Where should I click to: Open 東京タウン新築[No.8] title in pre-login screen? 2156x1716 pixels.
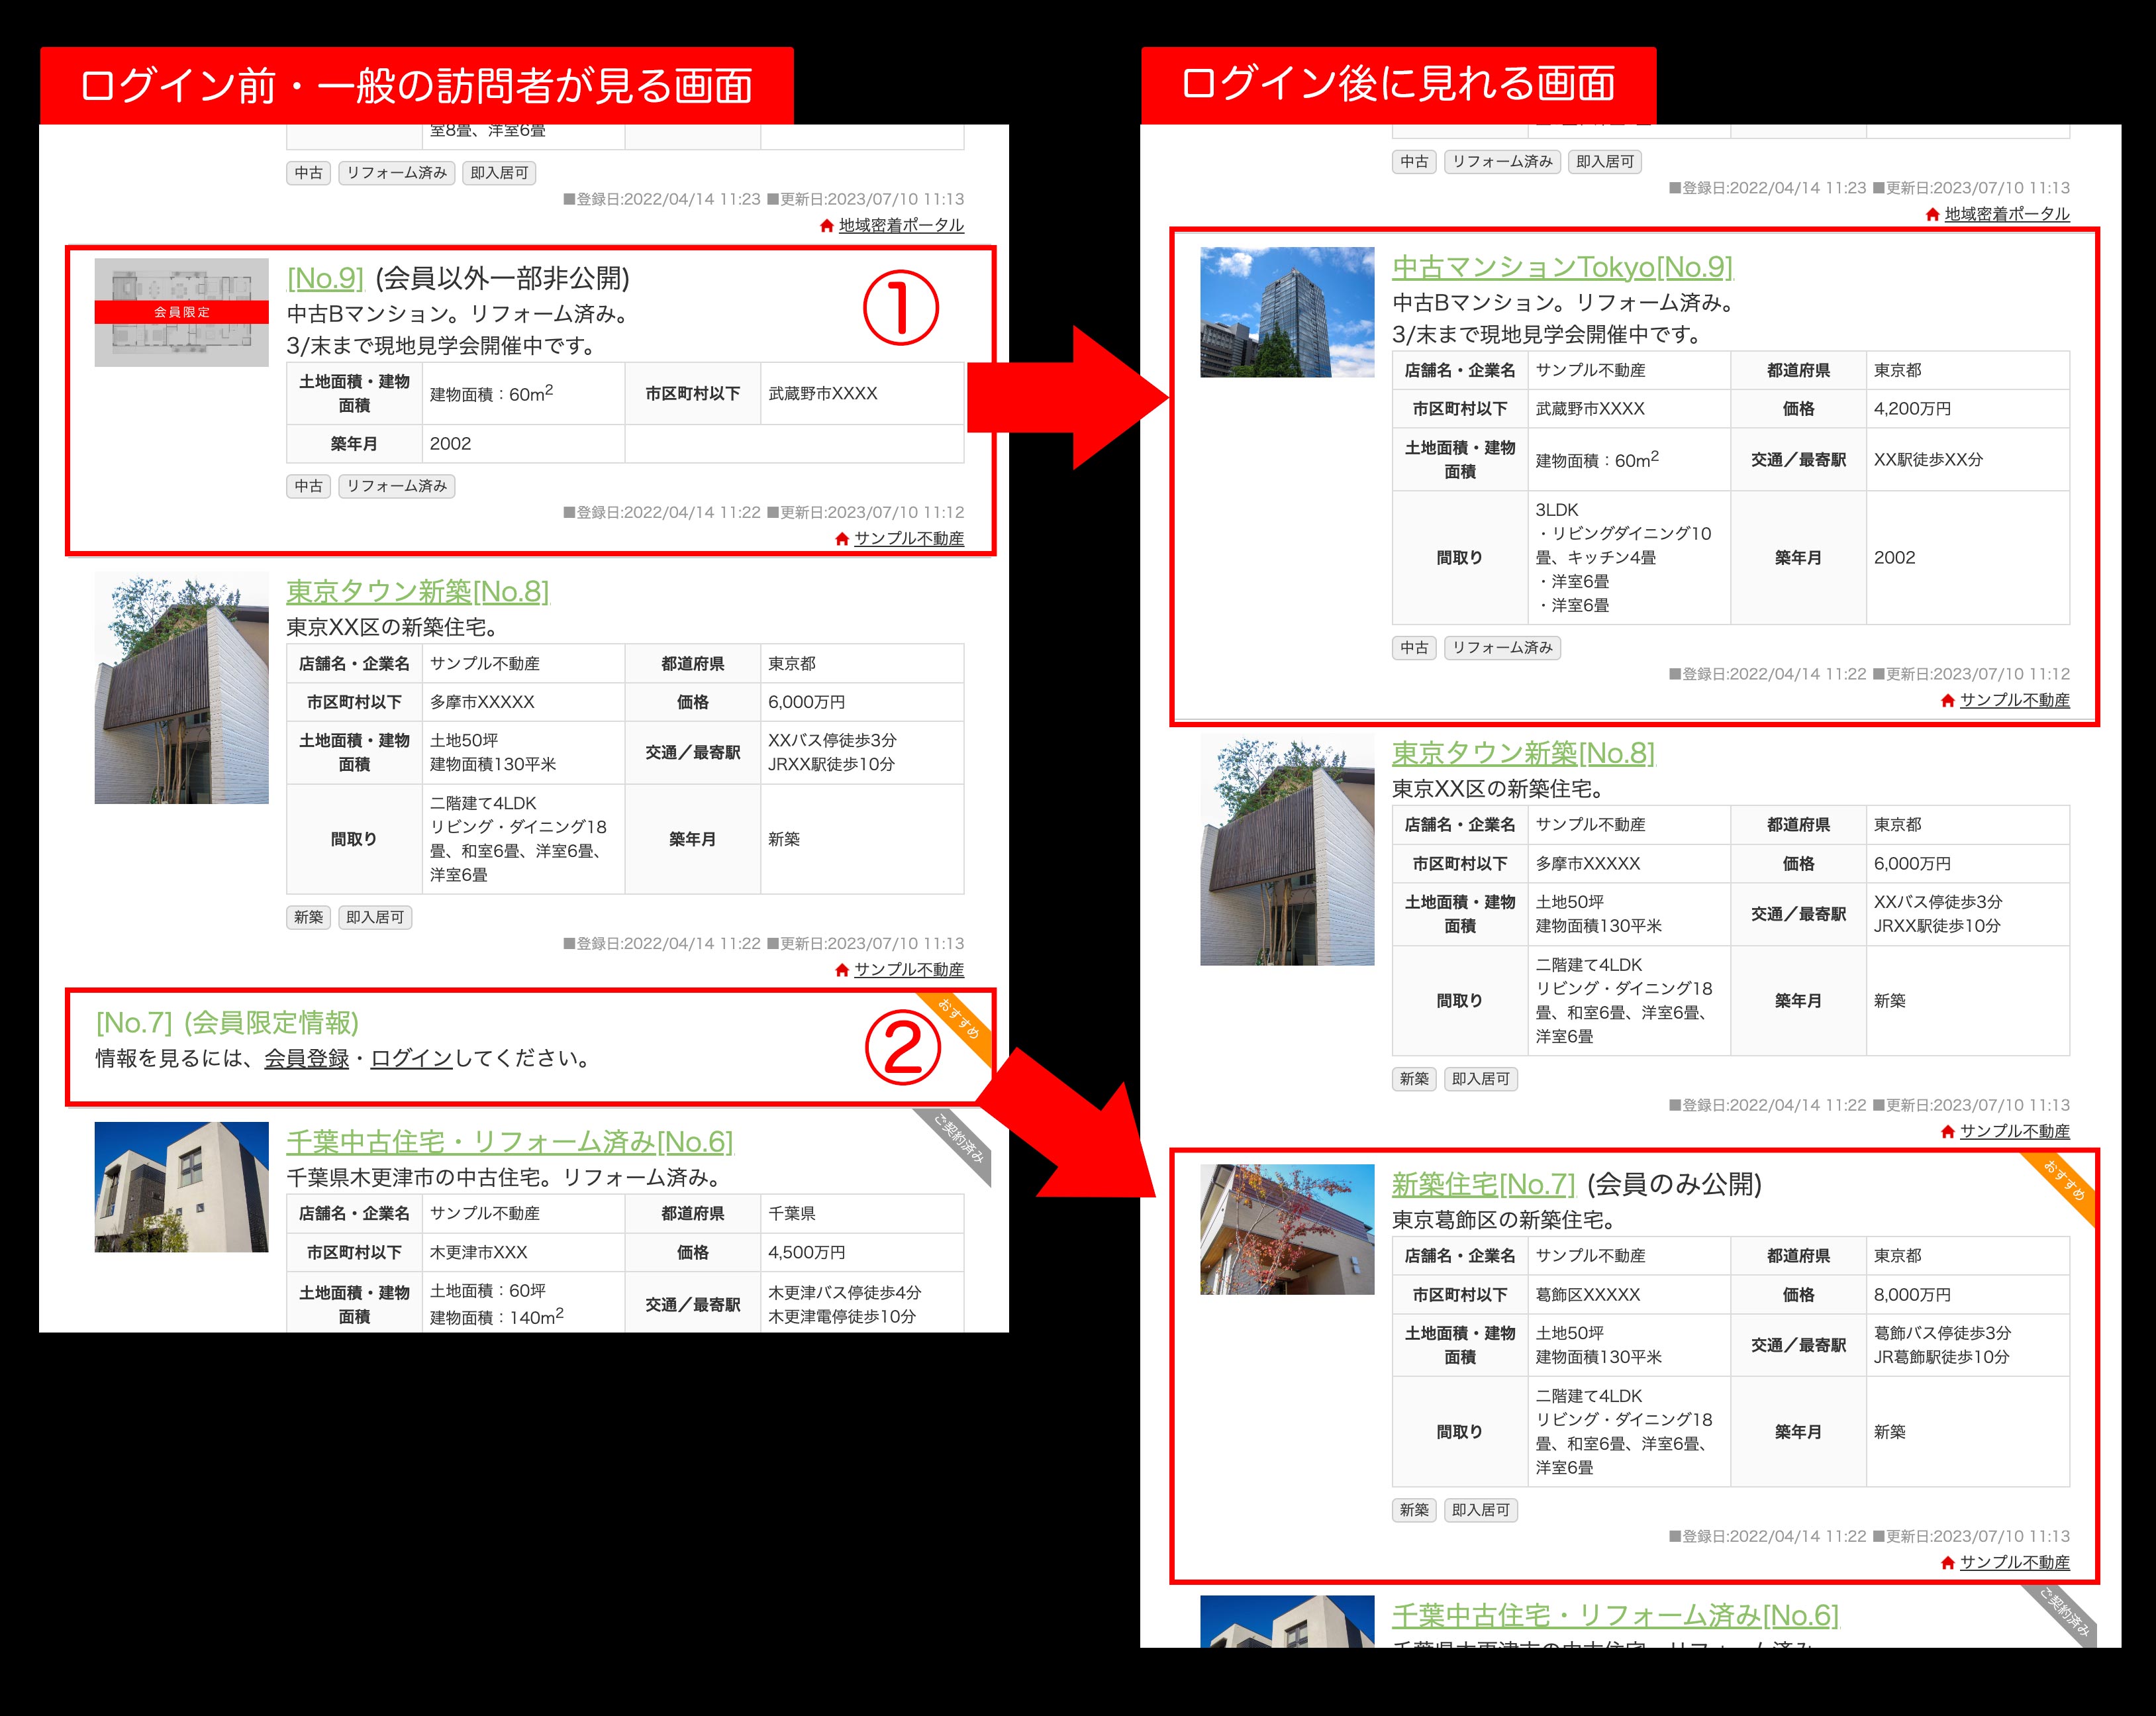(418, 591)
